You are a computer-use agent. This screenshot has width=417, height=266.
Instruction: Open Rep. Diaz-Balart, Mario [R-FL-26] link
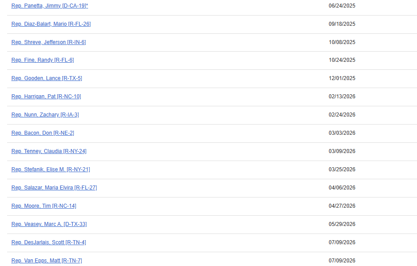point(51,24)
